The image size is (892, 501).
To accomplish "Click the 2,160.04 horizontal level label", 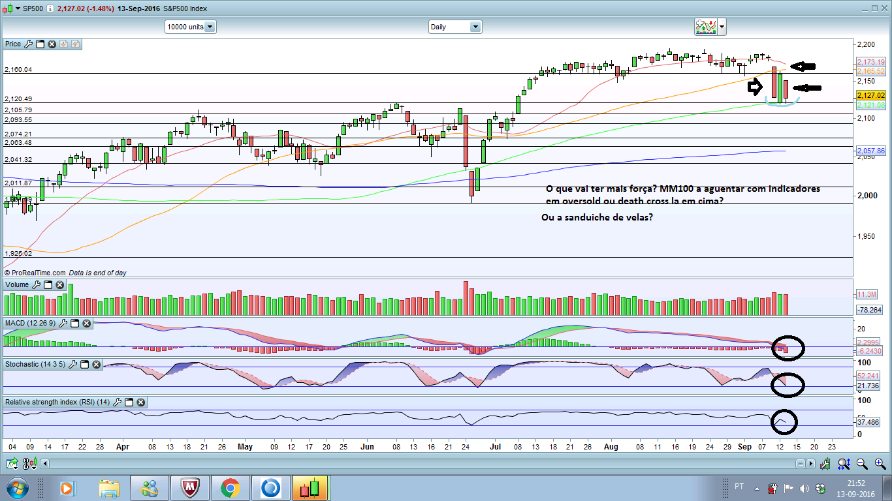I will tap(18, 69).
